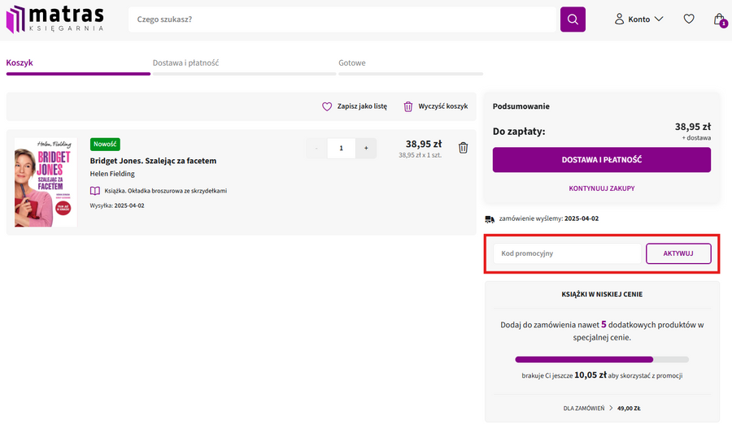The height and width of the screenshot is (424, 732).
Task: Switch to the Dostawa i płatność step
Action: pos(185,63)
